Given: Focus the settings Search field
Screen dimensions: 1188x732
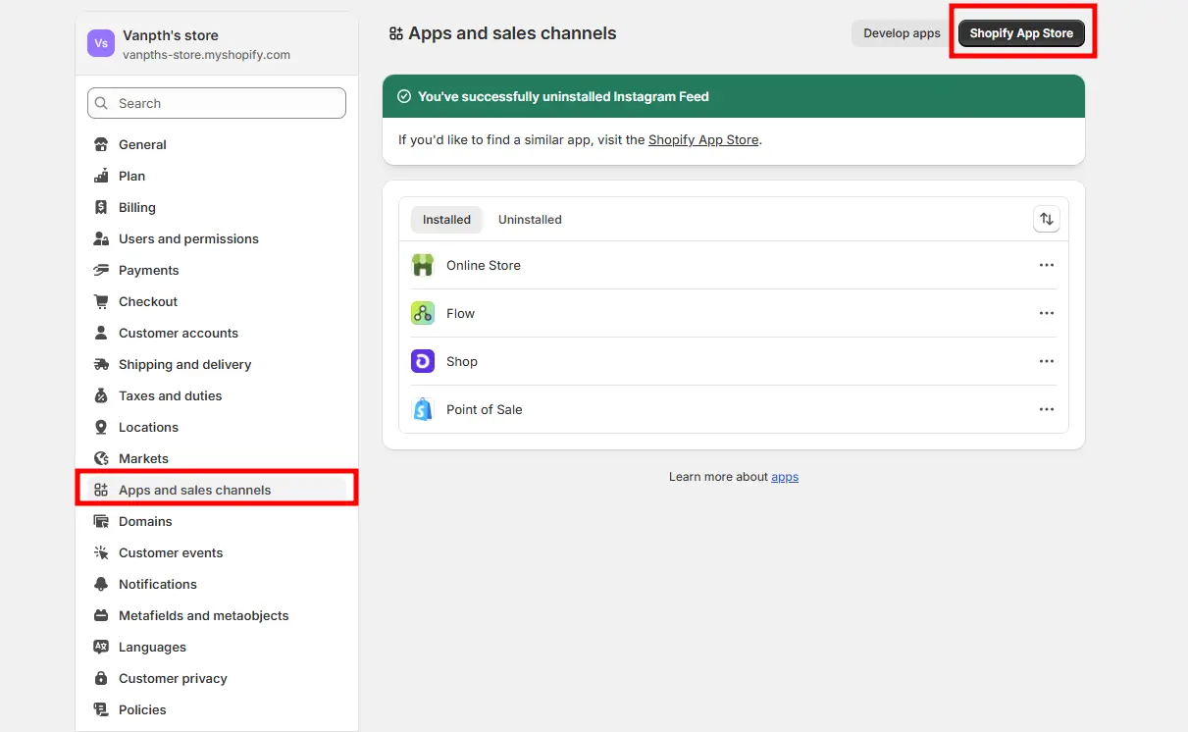Looking at the screenshot, I should (x=217, y=103).
